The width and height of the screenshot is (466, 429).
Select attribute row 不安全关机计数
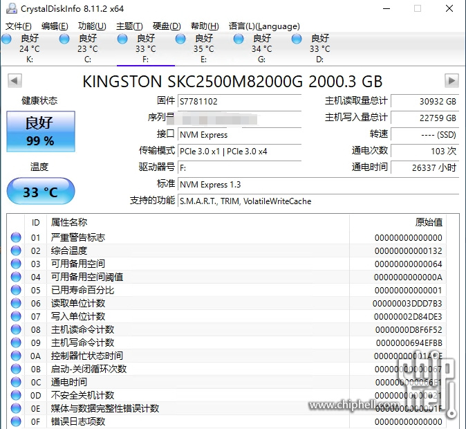point(227,395)
